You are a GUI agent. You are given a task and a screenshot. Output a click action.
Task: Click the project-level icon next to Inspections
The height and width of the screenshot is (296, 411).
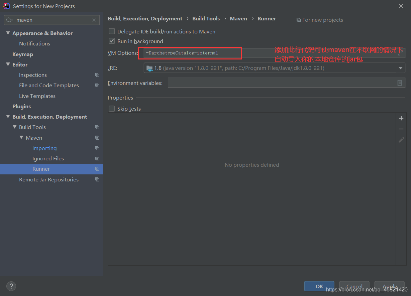tap(97, 75)
